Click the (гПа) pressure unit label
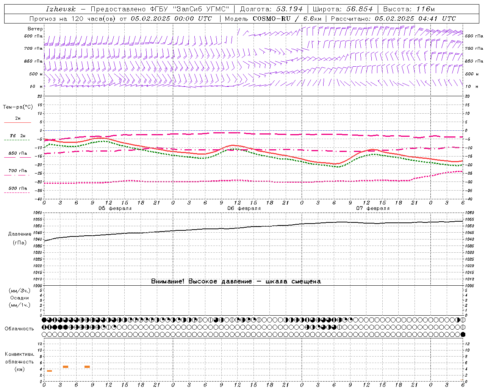The height and width of the screenshot is (388, 485). click(20, 243)
